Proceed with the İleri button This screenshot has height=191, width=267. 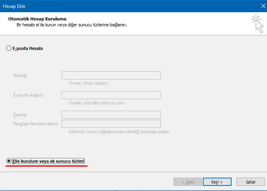217,182
